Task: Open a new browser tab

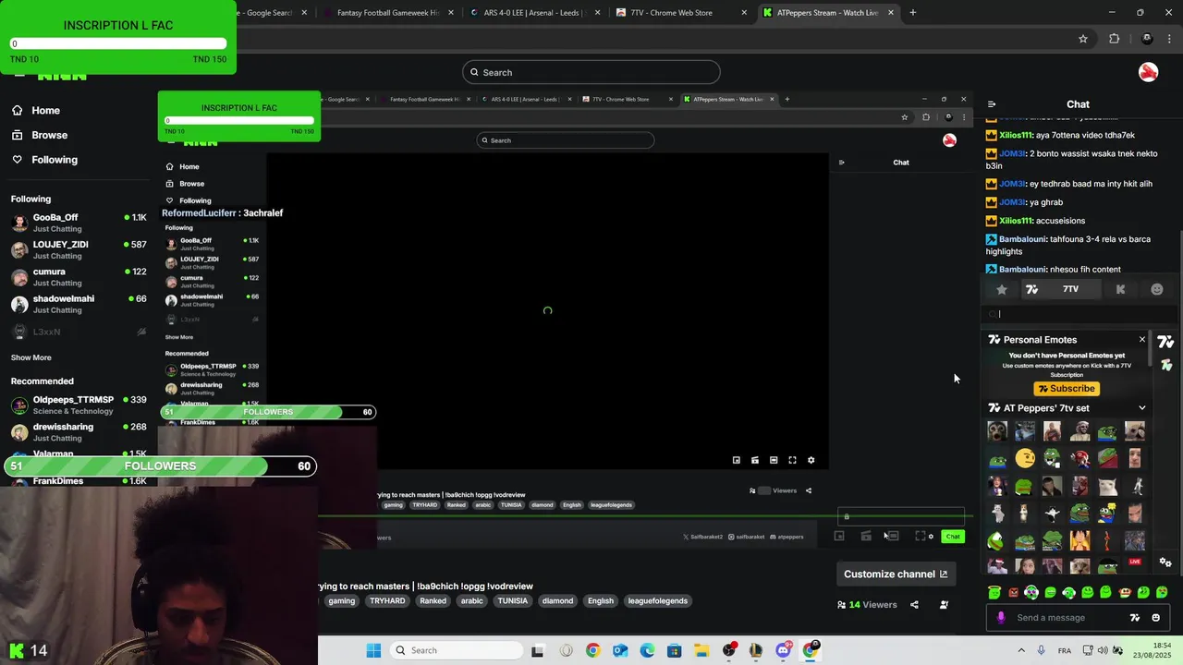Action: coord(913,13)
